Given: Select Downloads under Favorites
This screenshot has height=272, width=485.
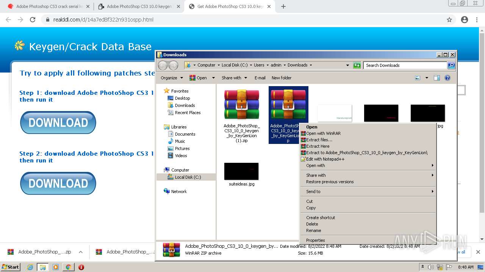Looking at the screenshot, I should click(x=185, y=105).
